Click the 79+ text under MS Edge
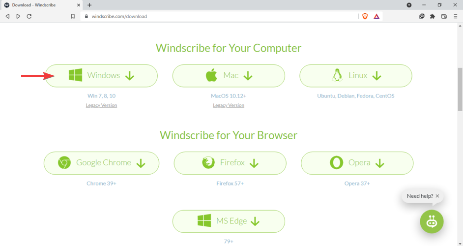Screen dimensions: 463x246 pyautogui.click(x=229, y=241)
